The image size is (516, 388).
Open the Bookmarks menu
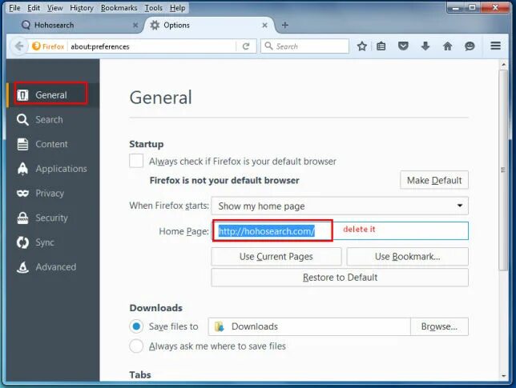click(119, 8)
